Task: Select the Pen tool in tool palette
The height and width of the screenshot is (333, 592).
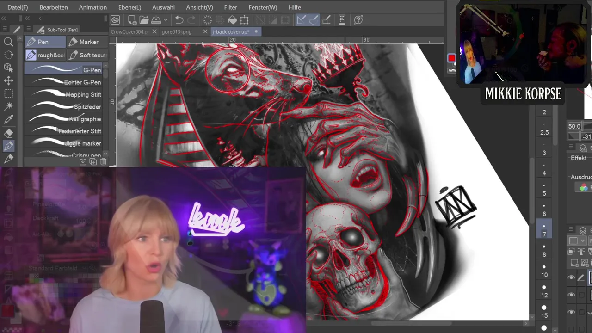Action: click(x=8, y=146)
